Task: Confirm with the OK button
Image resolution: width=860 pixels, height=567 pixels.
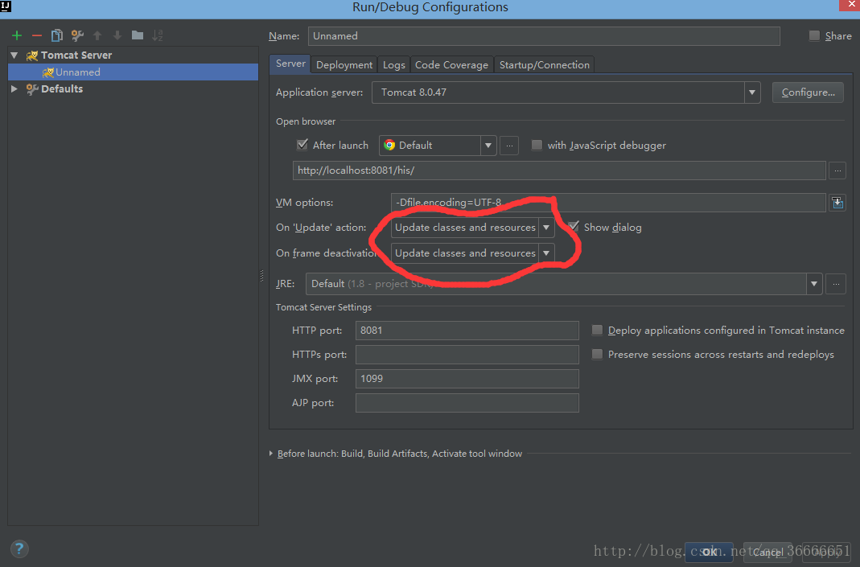Action: (x=710, y=552)
